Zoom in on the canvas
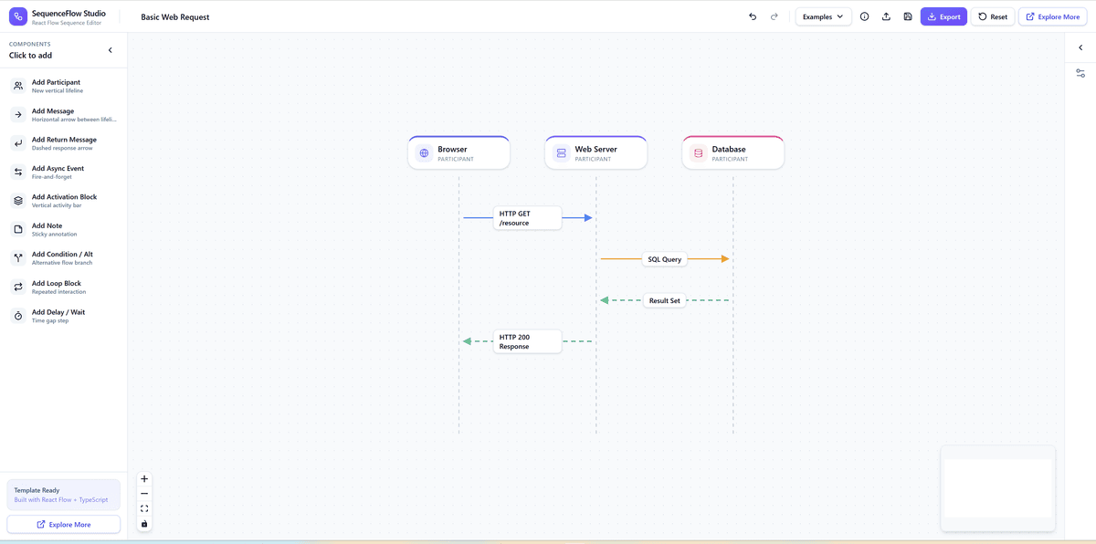 click(x=144, y=479)
